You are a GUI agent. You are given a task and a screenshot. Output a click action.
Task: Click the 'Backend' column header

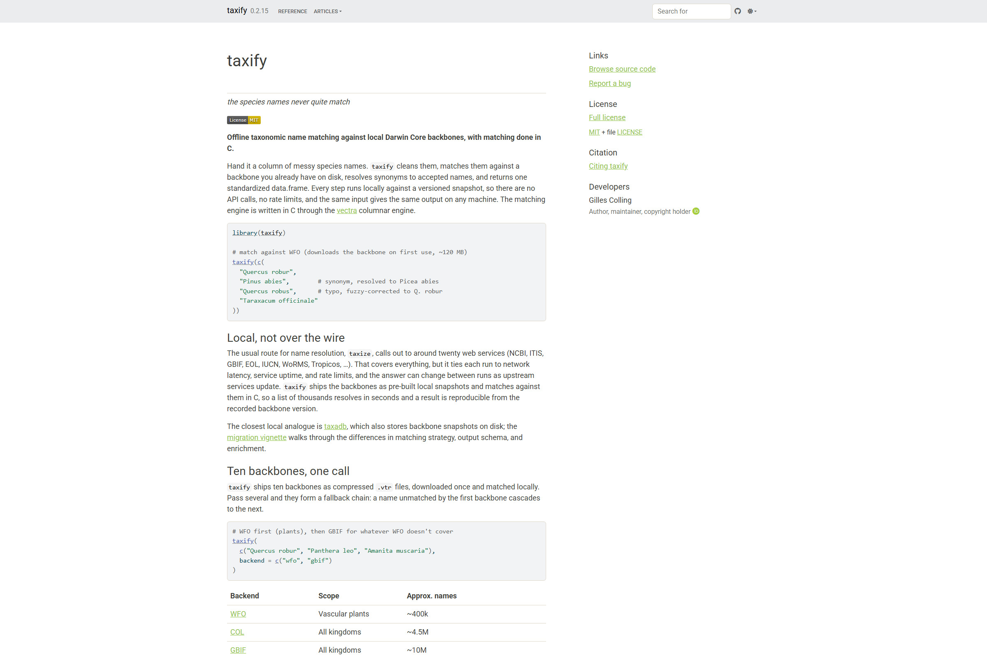(x=245, y=596)
